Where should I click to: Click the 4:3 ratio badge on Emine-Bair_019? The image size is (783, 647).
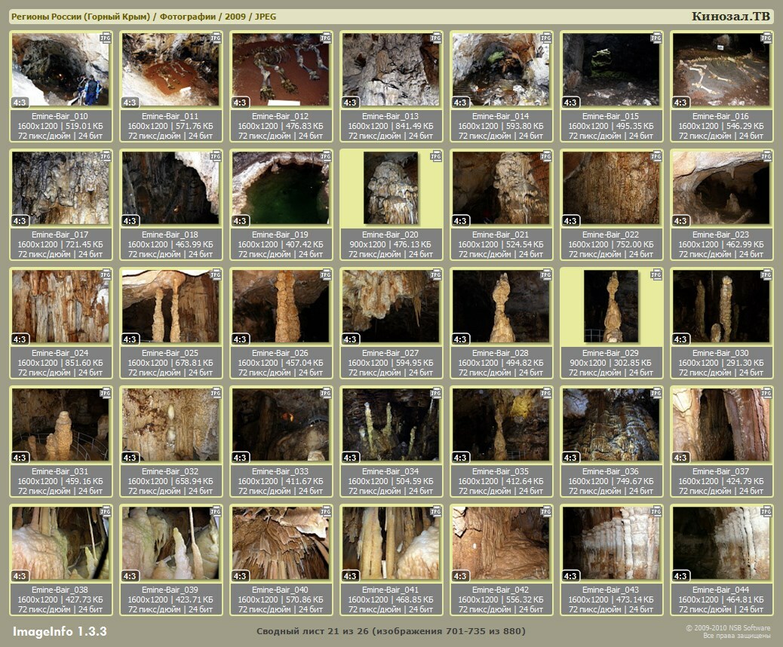pos(241,221)
